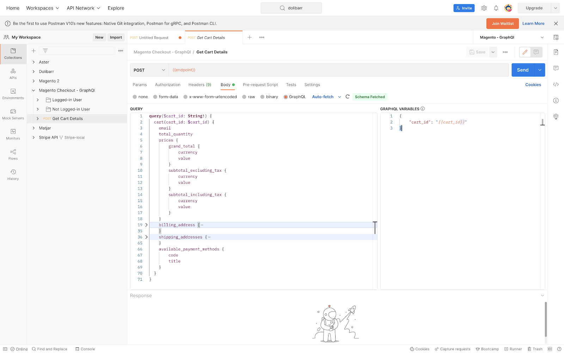The height and width of the screenshot is (353, 564).
Task: Select the form-data body type
Action: [x=155, y=97]
